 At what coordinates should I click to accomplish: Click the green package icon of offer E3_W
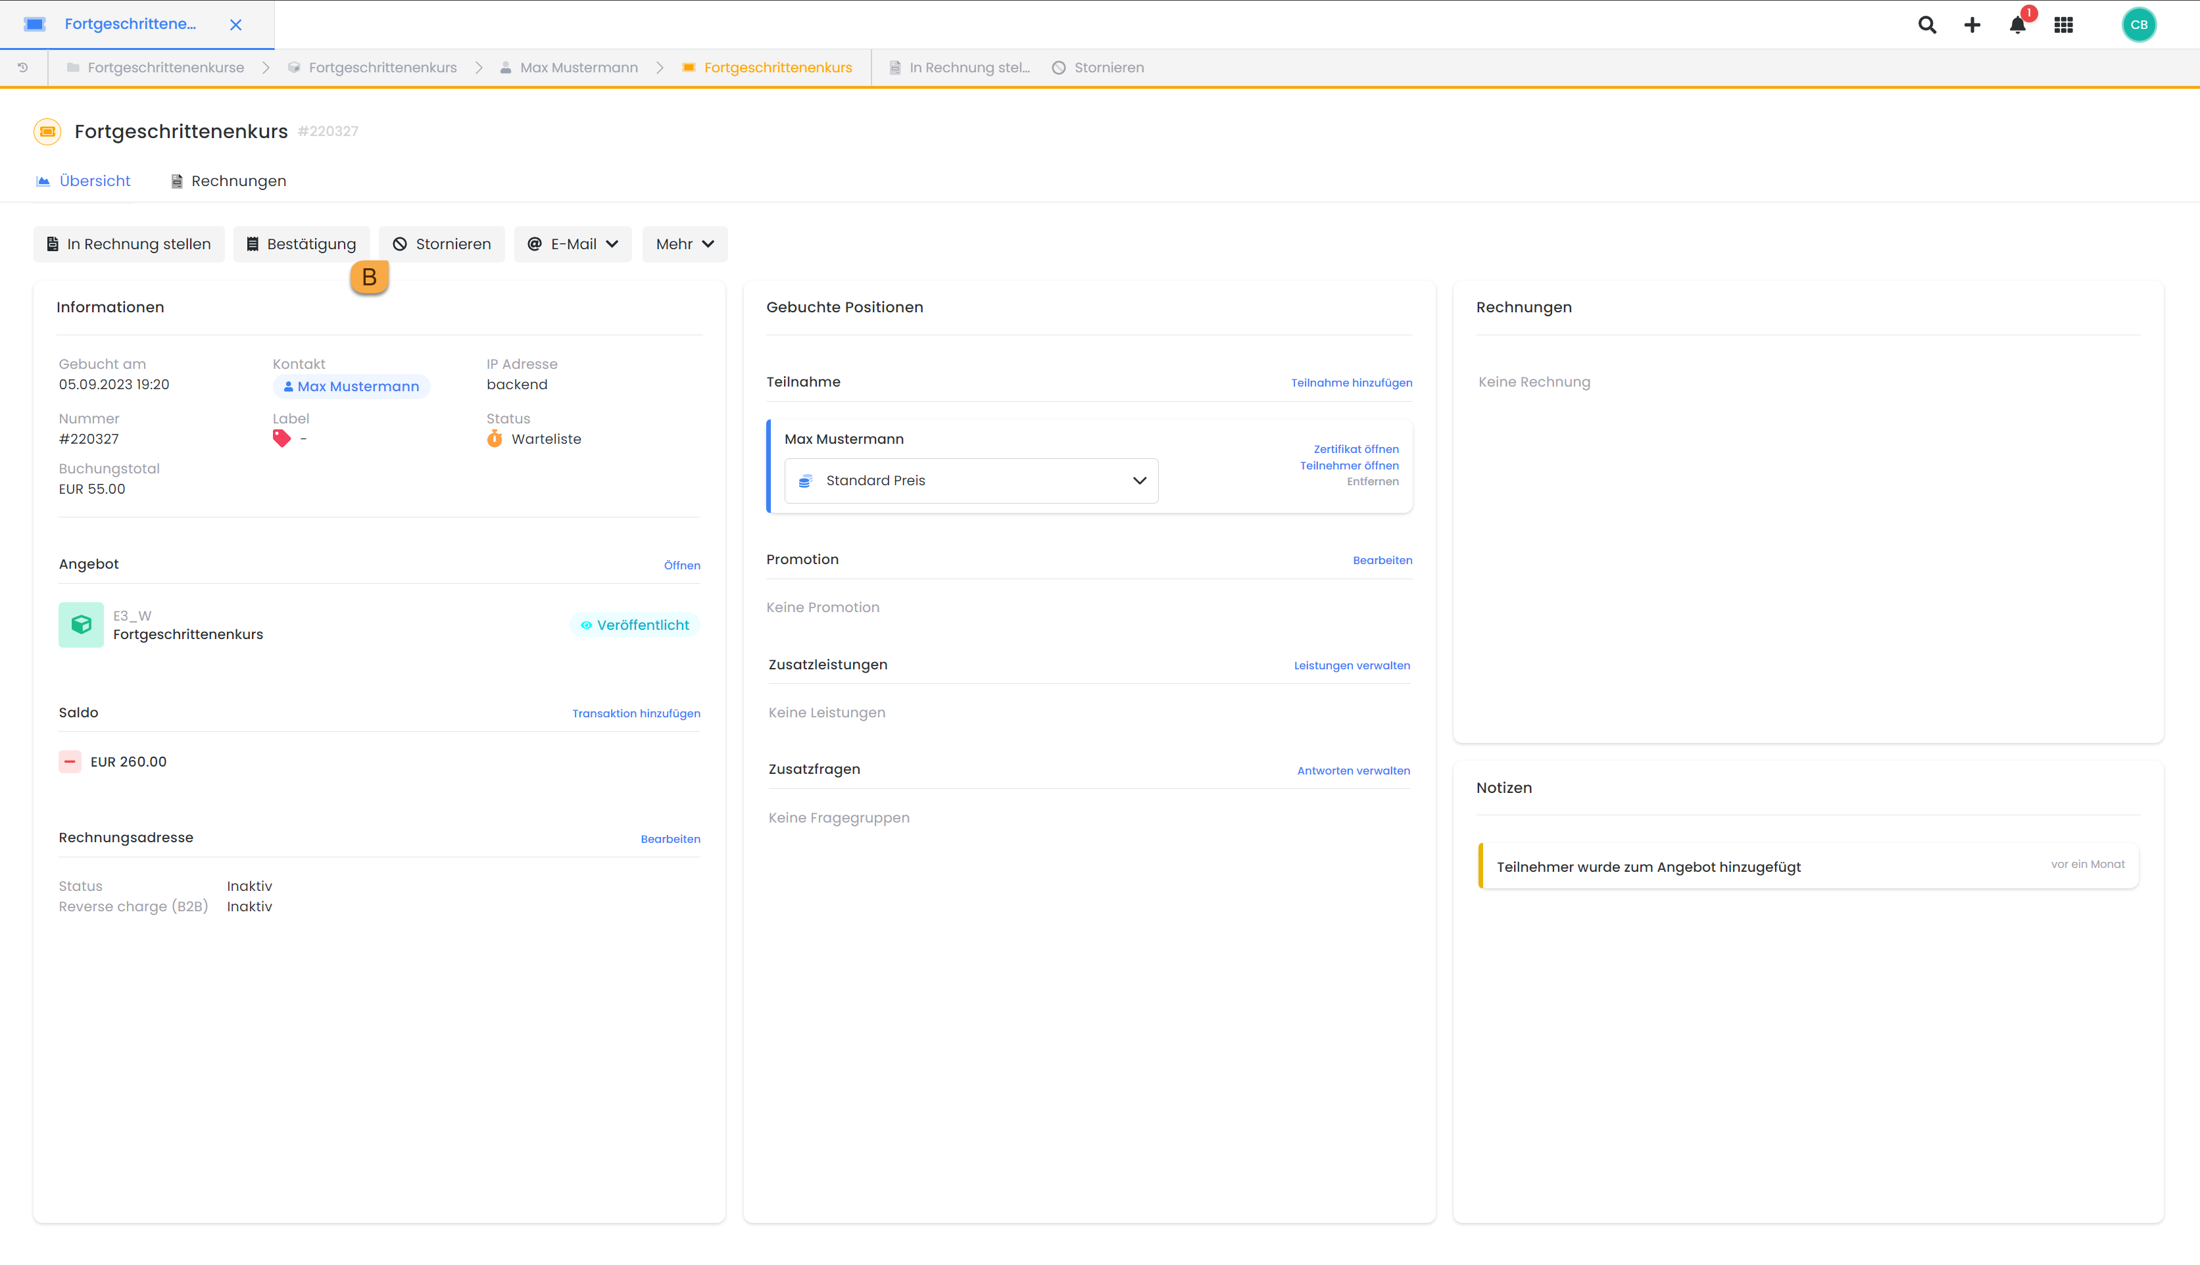81,625
